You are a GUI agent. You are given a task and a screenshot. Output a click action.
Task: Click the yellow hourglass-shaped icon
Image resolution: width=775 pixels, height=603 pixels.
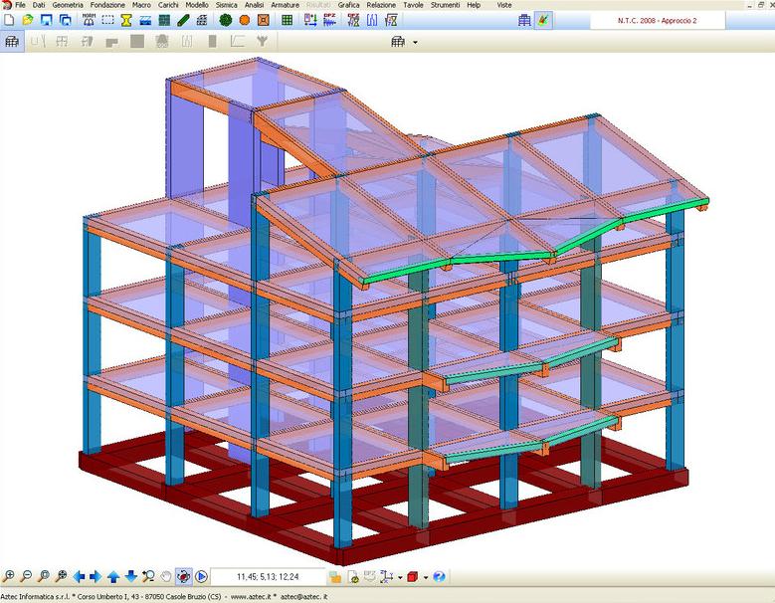point(126,20)
